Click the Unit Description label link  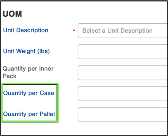click(26, 30)
